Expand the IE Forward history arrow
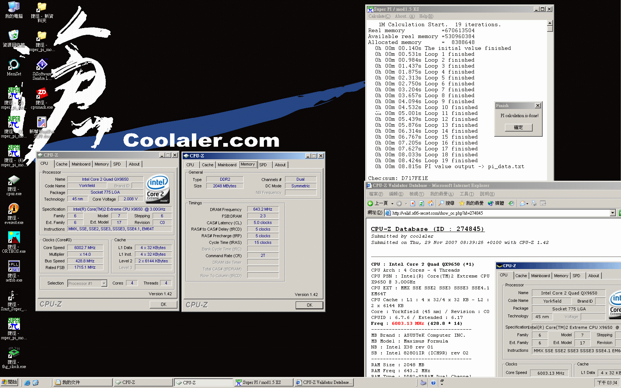Viewport: 621px width, 388px height. (406, 203)
